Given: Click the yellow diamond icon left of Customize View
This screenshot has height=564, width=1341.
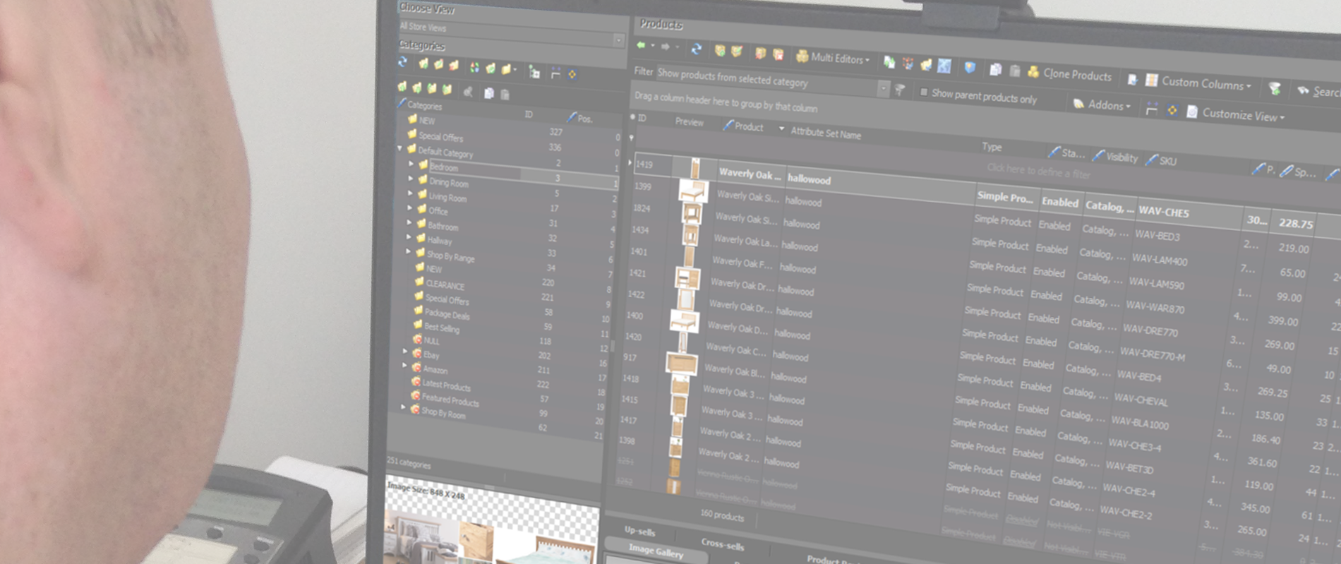Looking at the screenshot, I should [1172, 110].
